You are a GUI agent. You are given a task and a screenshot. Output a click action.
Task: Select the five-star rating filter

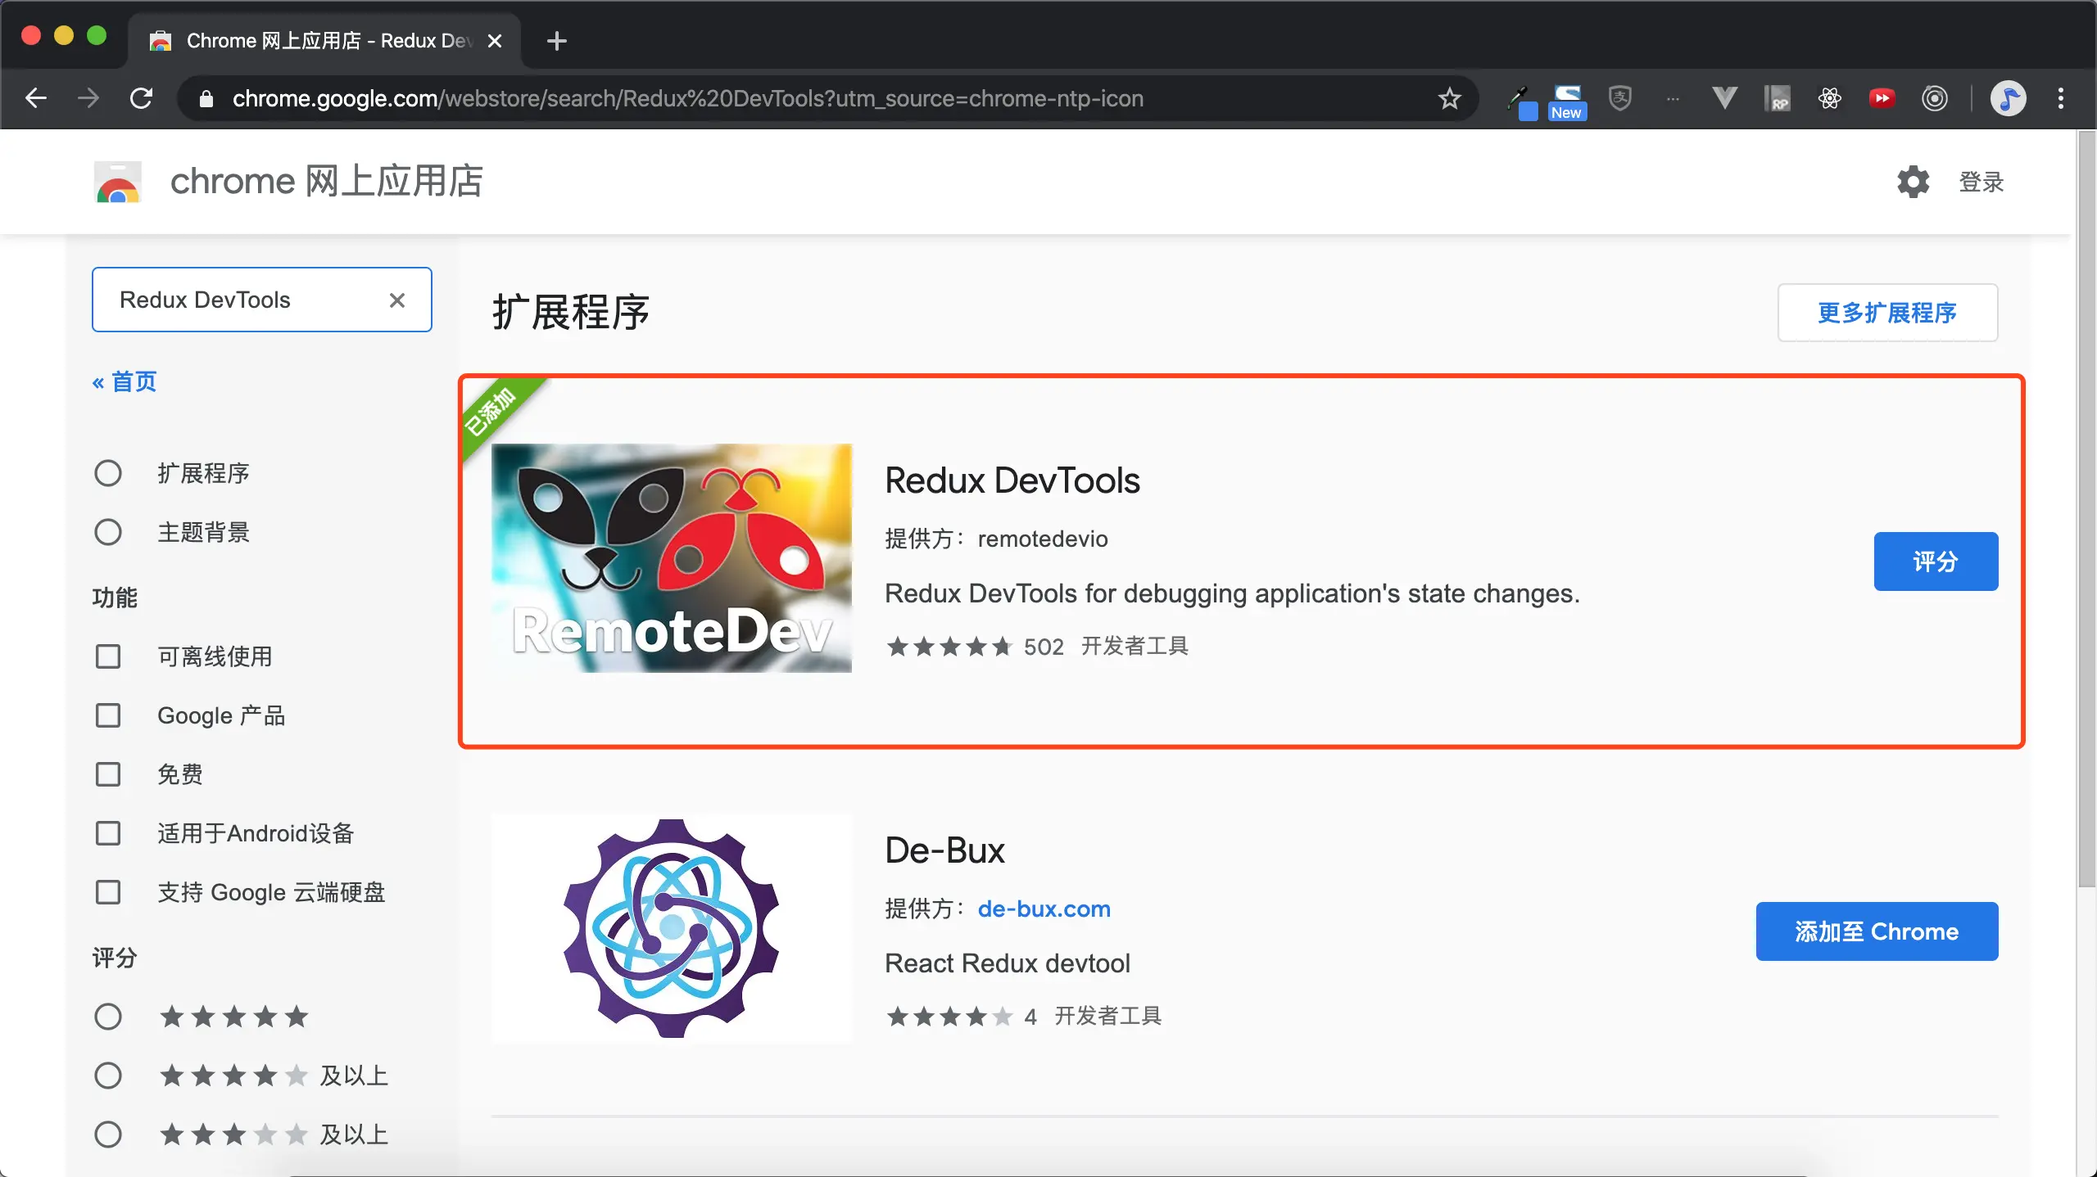pos(108,1017)
